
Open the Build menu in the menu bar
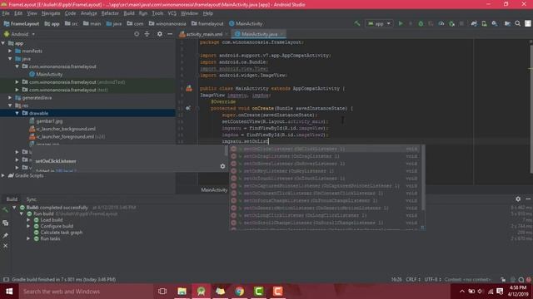click(129, 13)
